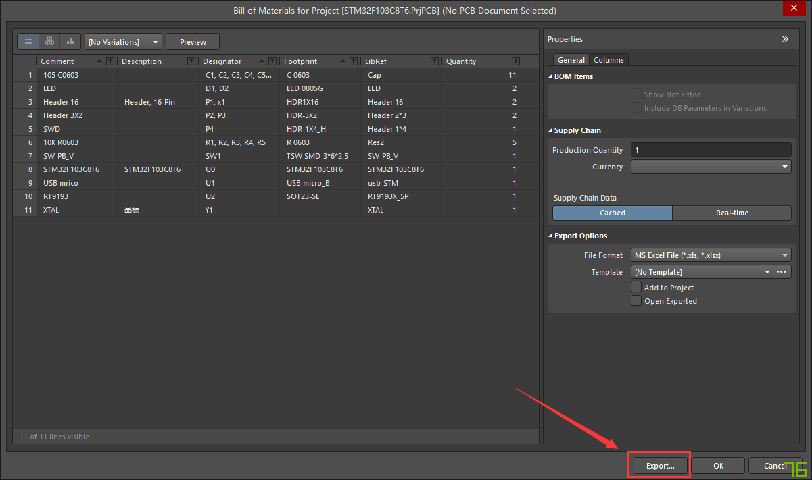Click the Description column filter icon
The height and width of the screenshot is (480, 812).
pos(191,61)
